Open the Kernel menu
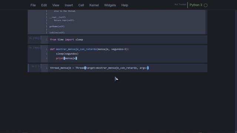Image resolution: width=237 pixels, height=133 pixels. 94,5
